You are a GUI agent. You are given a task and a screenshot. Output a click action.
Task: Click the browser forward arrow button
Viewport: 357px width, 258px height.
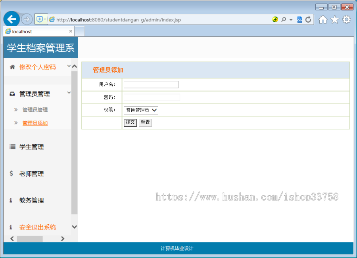[27, 19]
